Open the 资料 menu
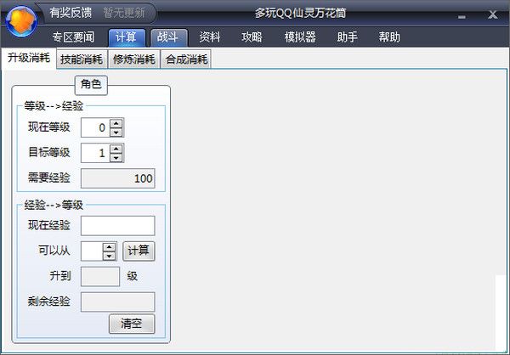Image resolution: width=510 pixels, height=355 pixels. pyautogui.click(x=210, y=37)
